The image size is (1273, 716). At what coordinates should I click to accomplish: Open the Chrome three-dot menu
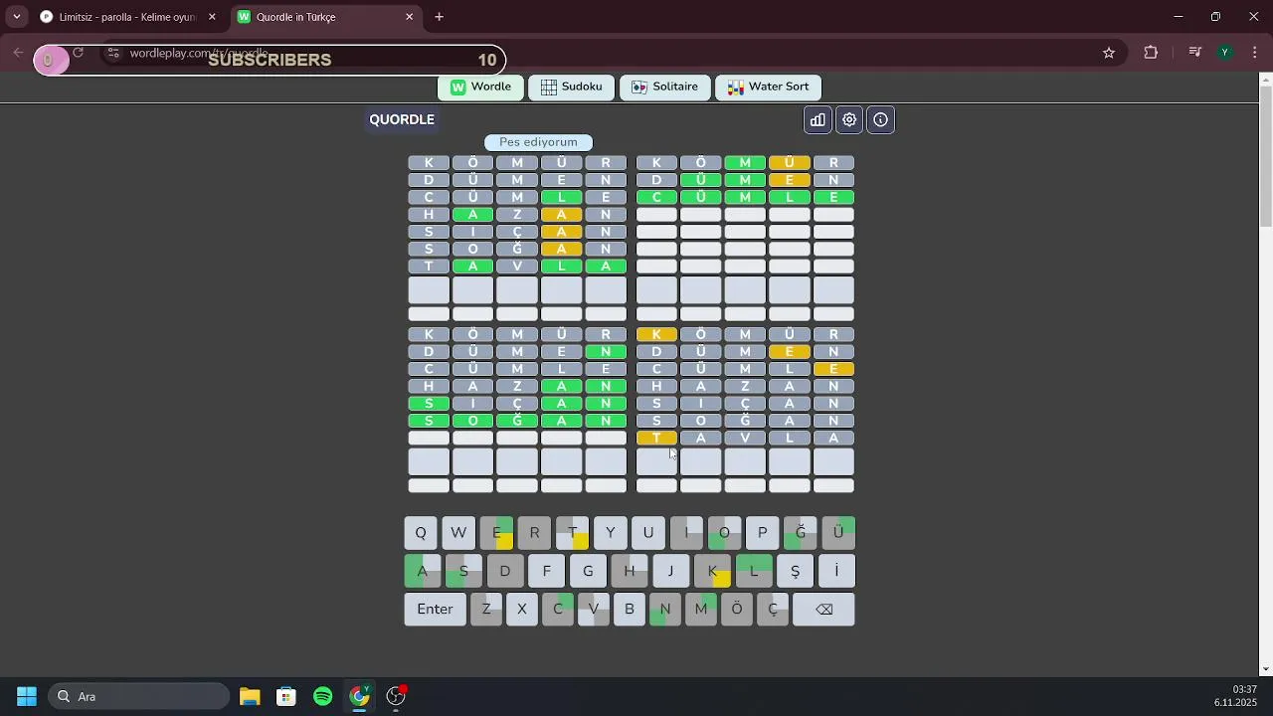tap(1254, 53)
